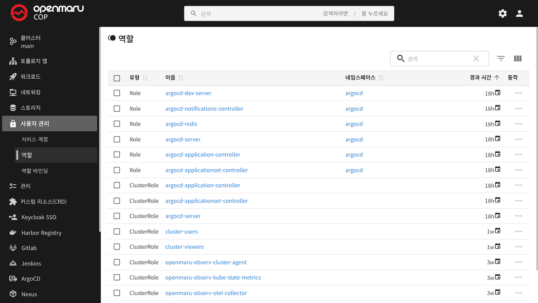
Task: Click calendar icon in argocd-dex-server row
Action: pyautogui.click(x=498, y=93)
